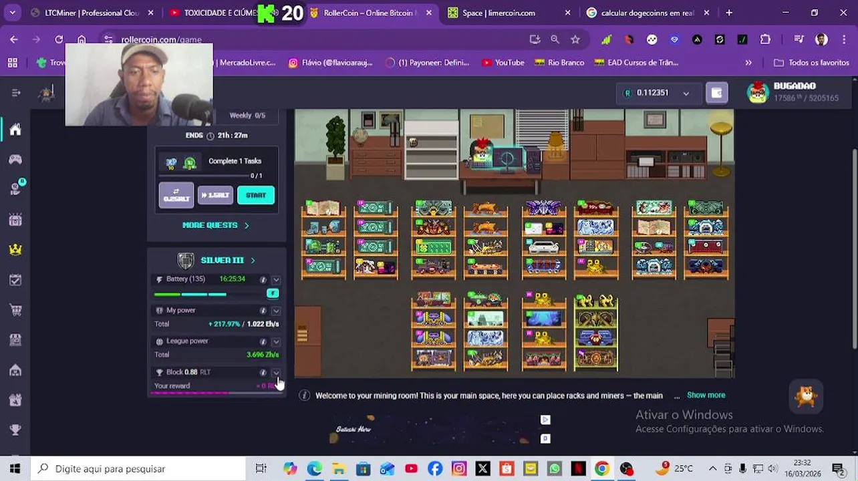Open a new browser tab

point(729,13)
